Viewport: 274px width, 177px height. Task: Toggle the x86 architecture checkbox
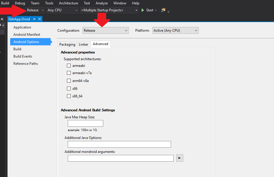[x=69, y=88]
